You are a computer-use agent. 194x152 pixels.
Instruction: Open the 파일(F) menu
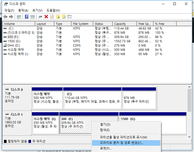click(x=9, y=10)
